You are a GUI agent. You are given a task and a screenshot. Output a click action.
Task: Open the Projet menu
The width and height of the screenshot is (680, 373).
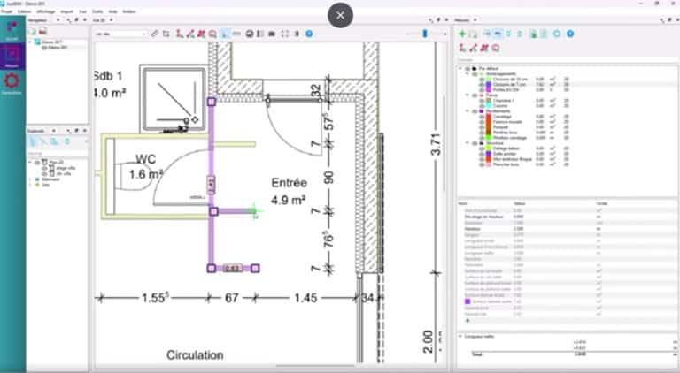coord(7,11)
